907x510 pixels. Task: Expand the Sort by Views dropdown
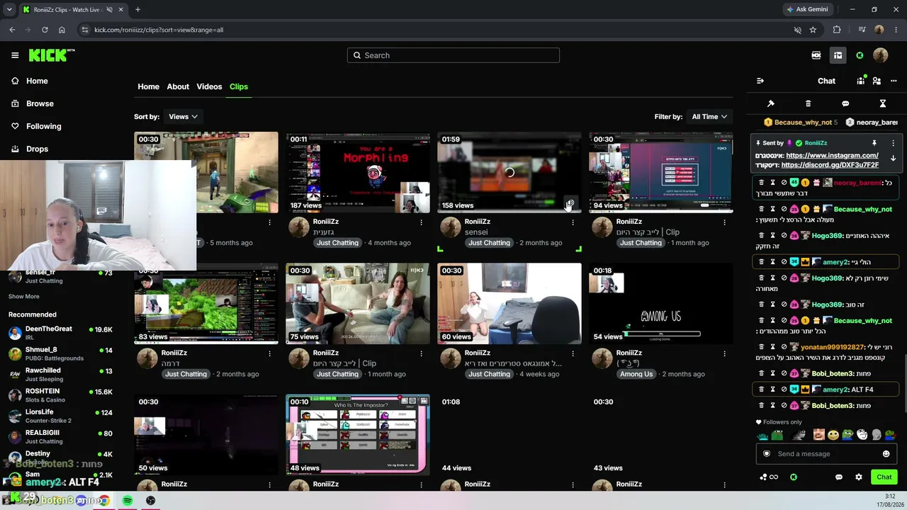(x=183, y=116)
